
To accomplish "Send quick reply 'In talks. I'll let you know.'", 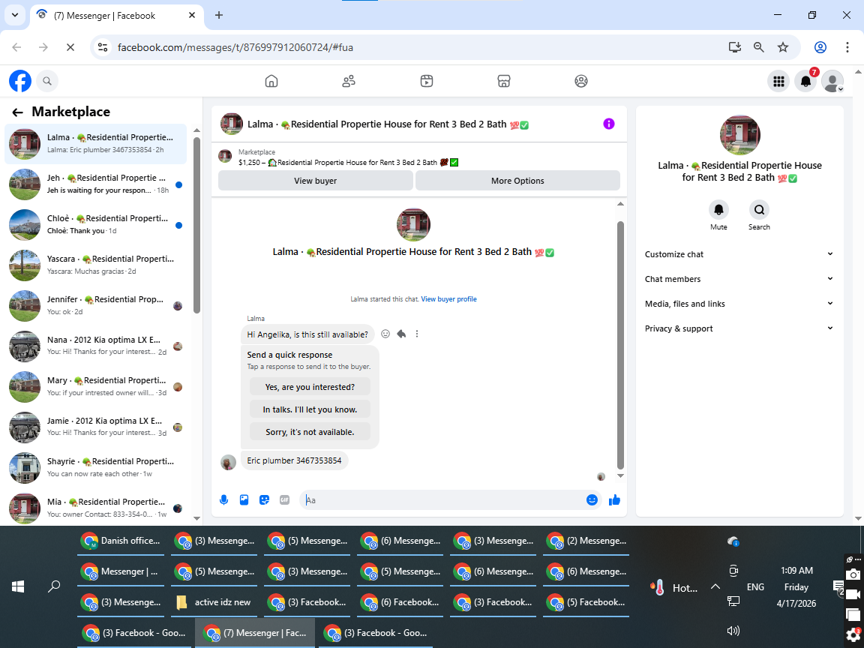I will [x=310, y=409].
